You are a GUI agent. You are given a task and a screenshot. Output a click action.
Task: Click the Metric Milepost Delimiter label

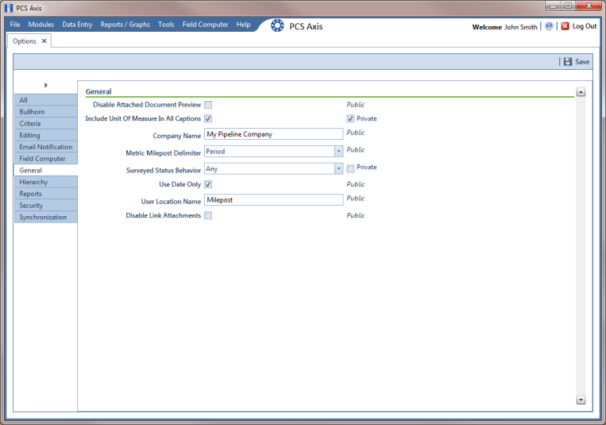click(x=163, y=153)
